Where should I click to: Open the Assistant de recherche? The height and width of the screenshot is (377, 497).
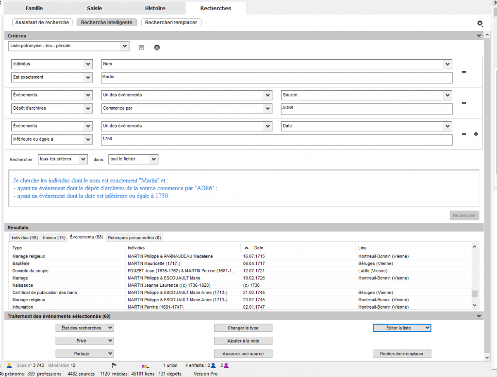pyautogui.click(x=42, y=22)
